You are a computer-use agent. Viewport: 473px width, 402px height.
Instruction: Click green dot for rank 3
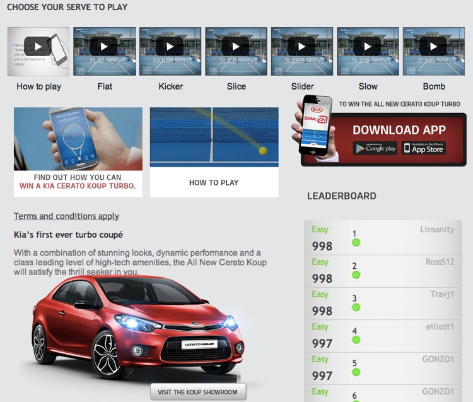(x=356, y=307)
